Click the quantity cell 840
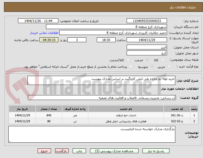 click(x=49, y=115)
